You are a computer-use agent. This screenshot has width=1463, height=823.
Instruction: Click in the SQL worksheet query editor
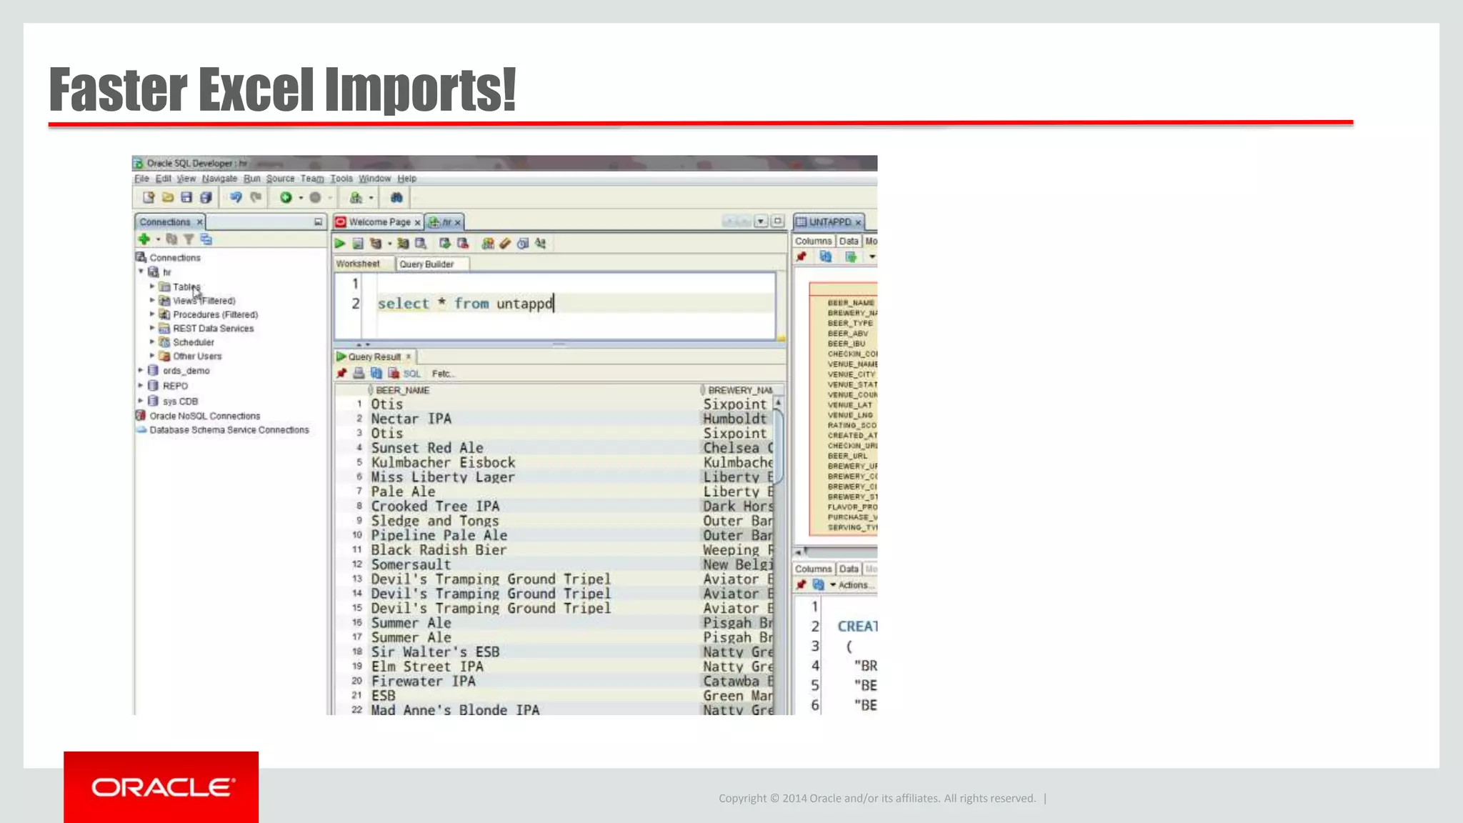click(x=554, y=306)
